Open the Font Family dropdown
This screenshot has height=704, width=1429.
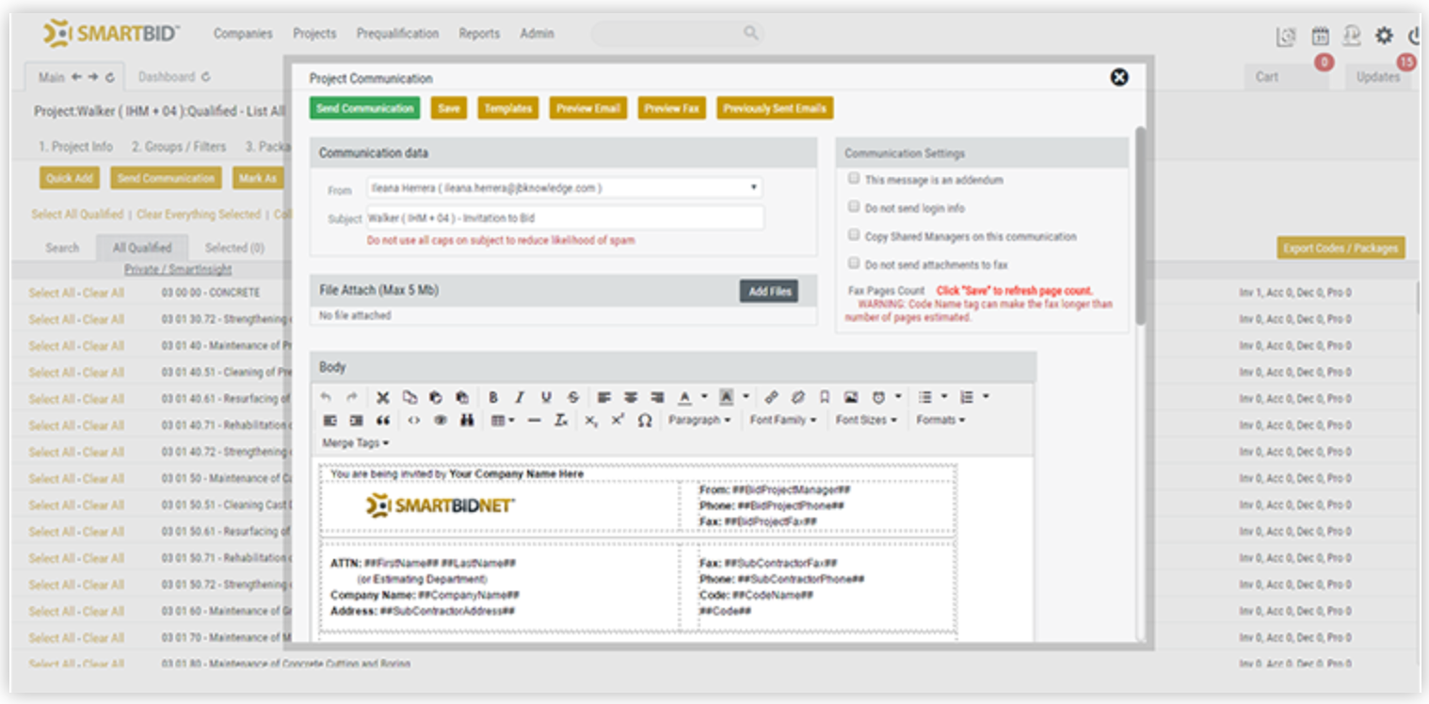(x=783, y=420)
